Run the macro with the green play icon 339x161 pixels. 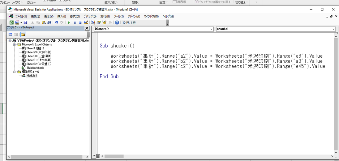click(x=69, y=23)
